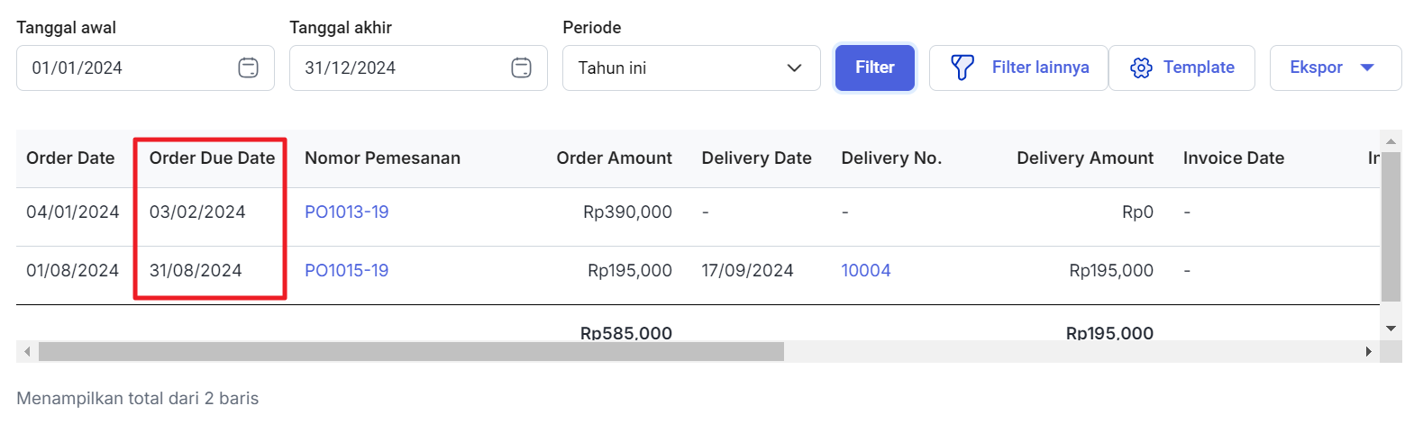Click the blue Filter button
Image resolution: width=1414 pixels, height=433 pixels.
click(875, 68)
